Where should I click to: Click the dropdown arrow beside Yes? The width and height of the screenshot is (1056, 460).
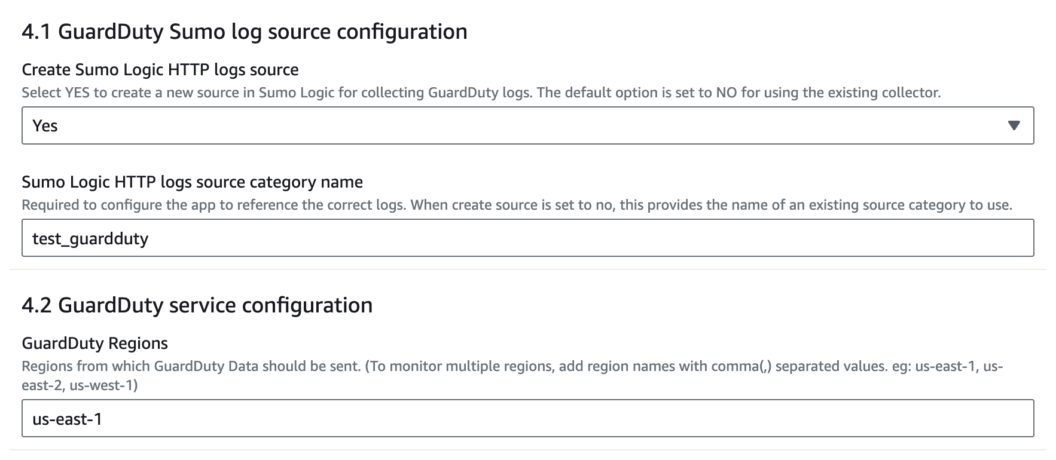click(1014, 125)
